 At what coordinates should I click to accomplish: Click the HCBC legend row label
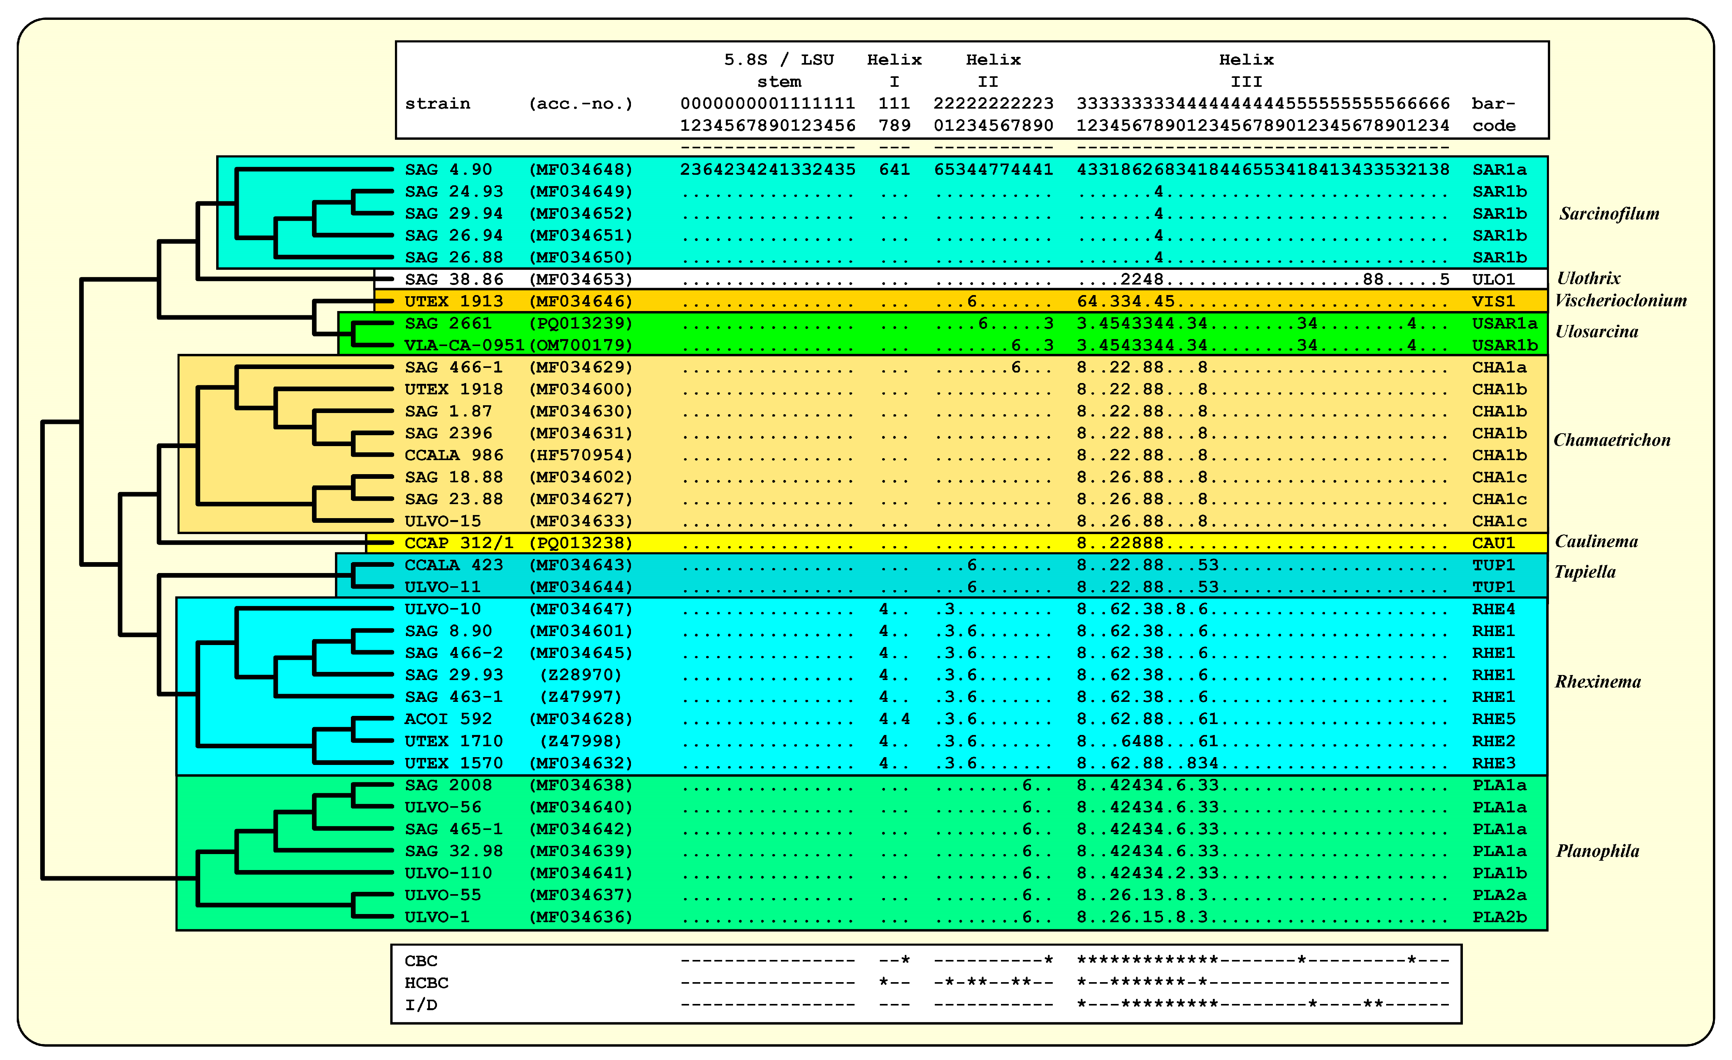click(426, 983)
